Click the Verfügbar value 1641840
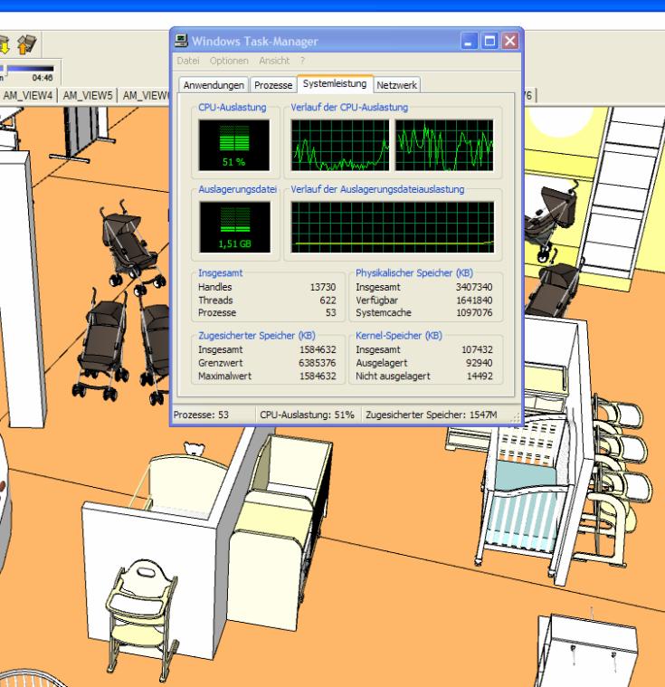The height and width of the screenshot is (687, 665). point(474,301)
